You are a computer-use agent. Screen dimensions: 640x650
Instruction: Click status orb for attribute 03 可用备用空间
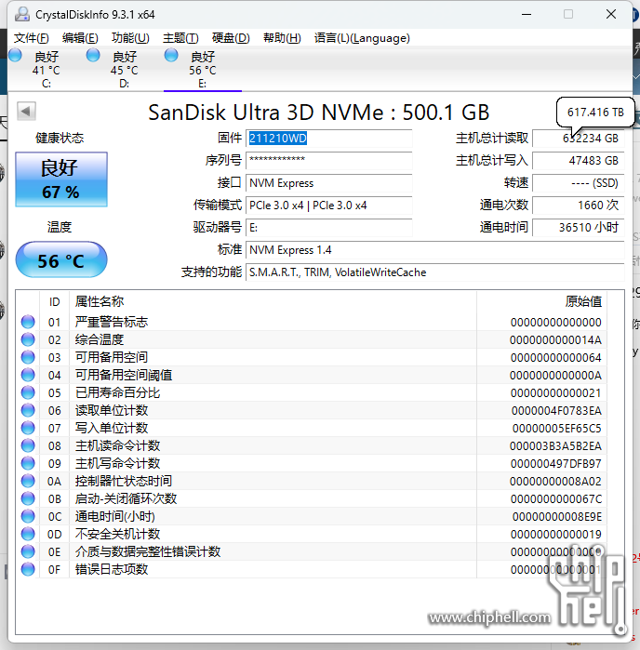28,357
